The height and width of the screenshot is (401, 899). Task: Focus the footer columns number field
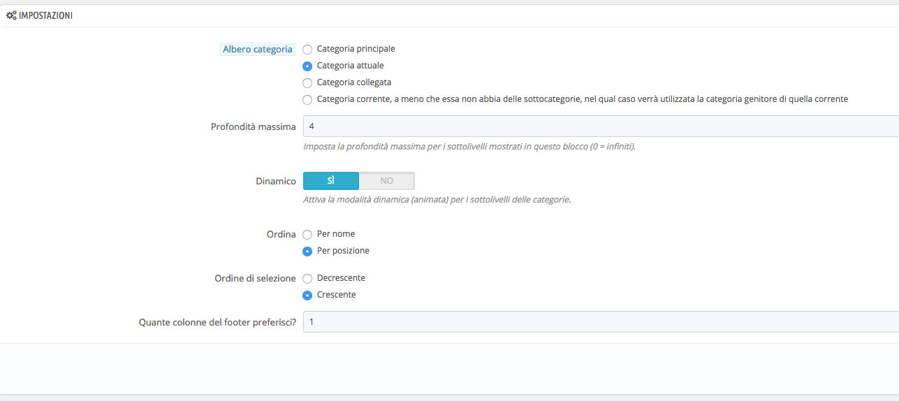point(601,322)
